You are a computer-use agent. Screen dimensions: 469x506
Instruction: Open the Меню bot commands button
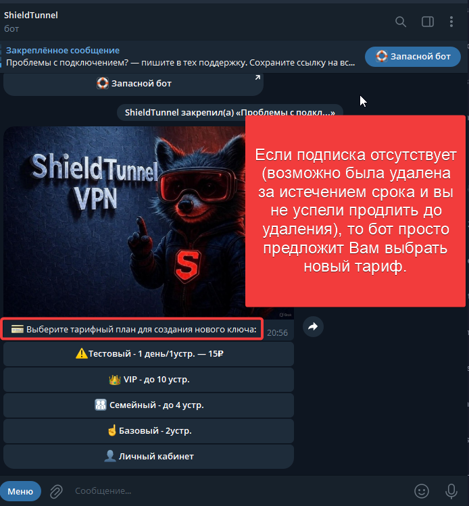(x=20, y=491)
